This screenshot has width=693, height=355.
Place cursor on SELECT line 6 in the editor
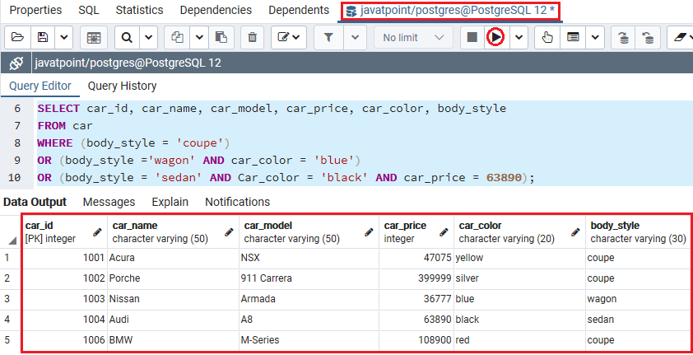[x=272, y=109]
